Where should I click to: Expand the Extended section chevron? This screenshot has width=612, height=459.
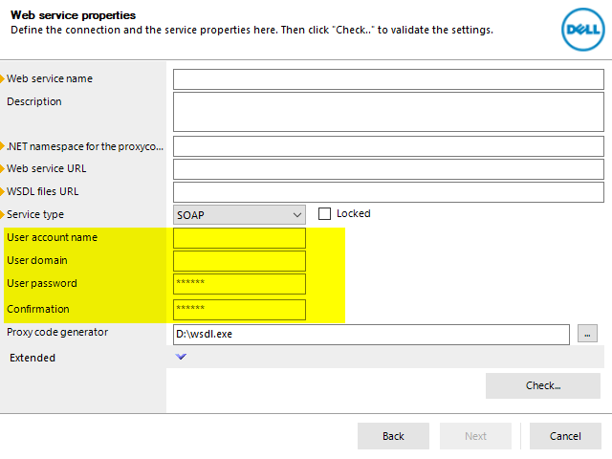coord(181,357)
